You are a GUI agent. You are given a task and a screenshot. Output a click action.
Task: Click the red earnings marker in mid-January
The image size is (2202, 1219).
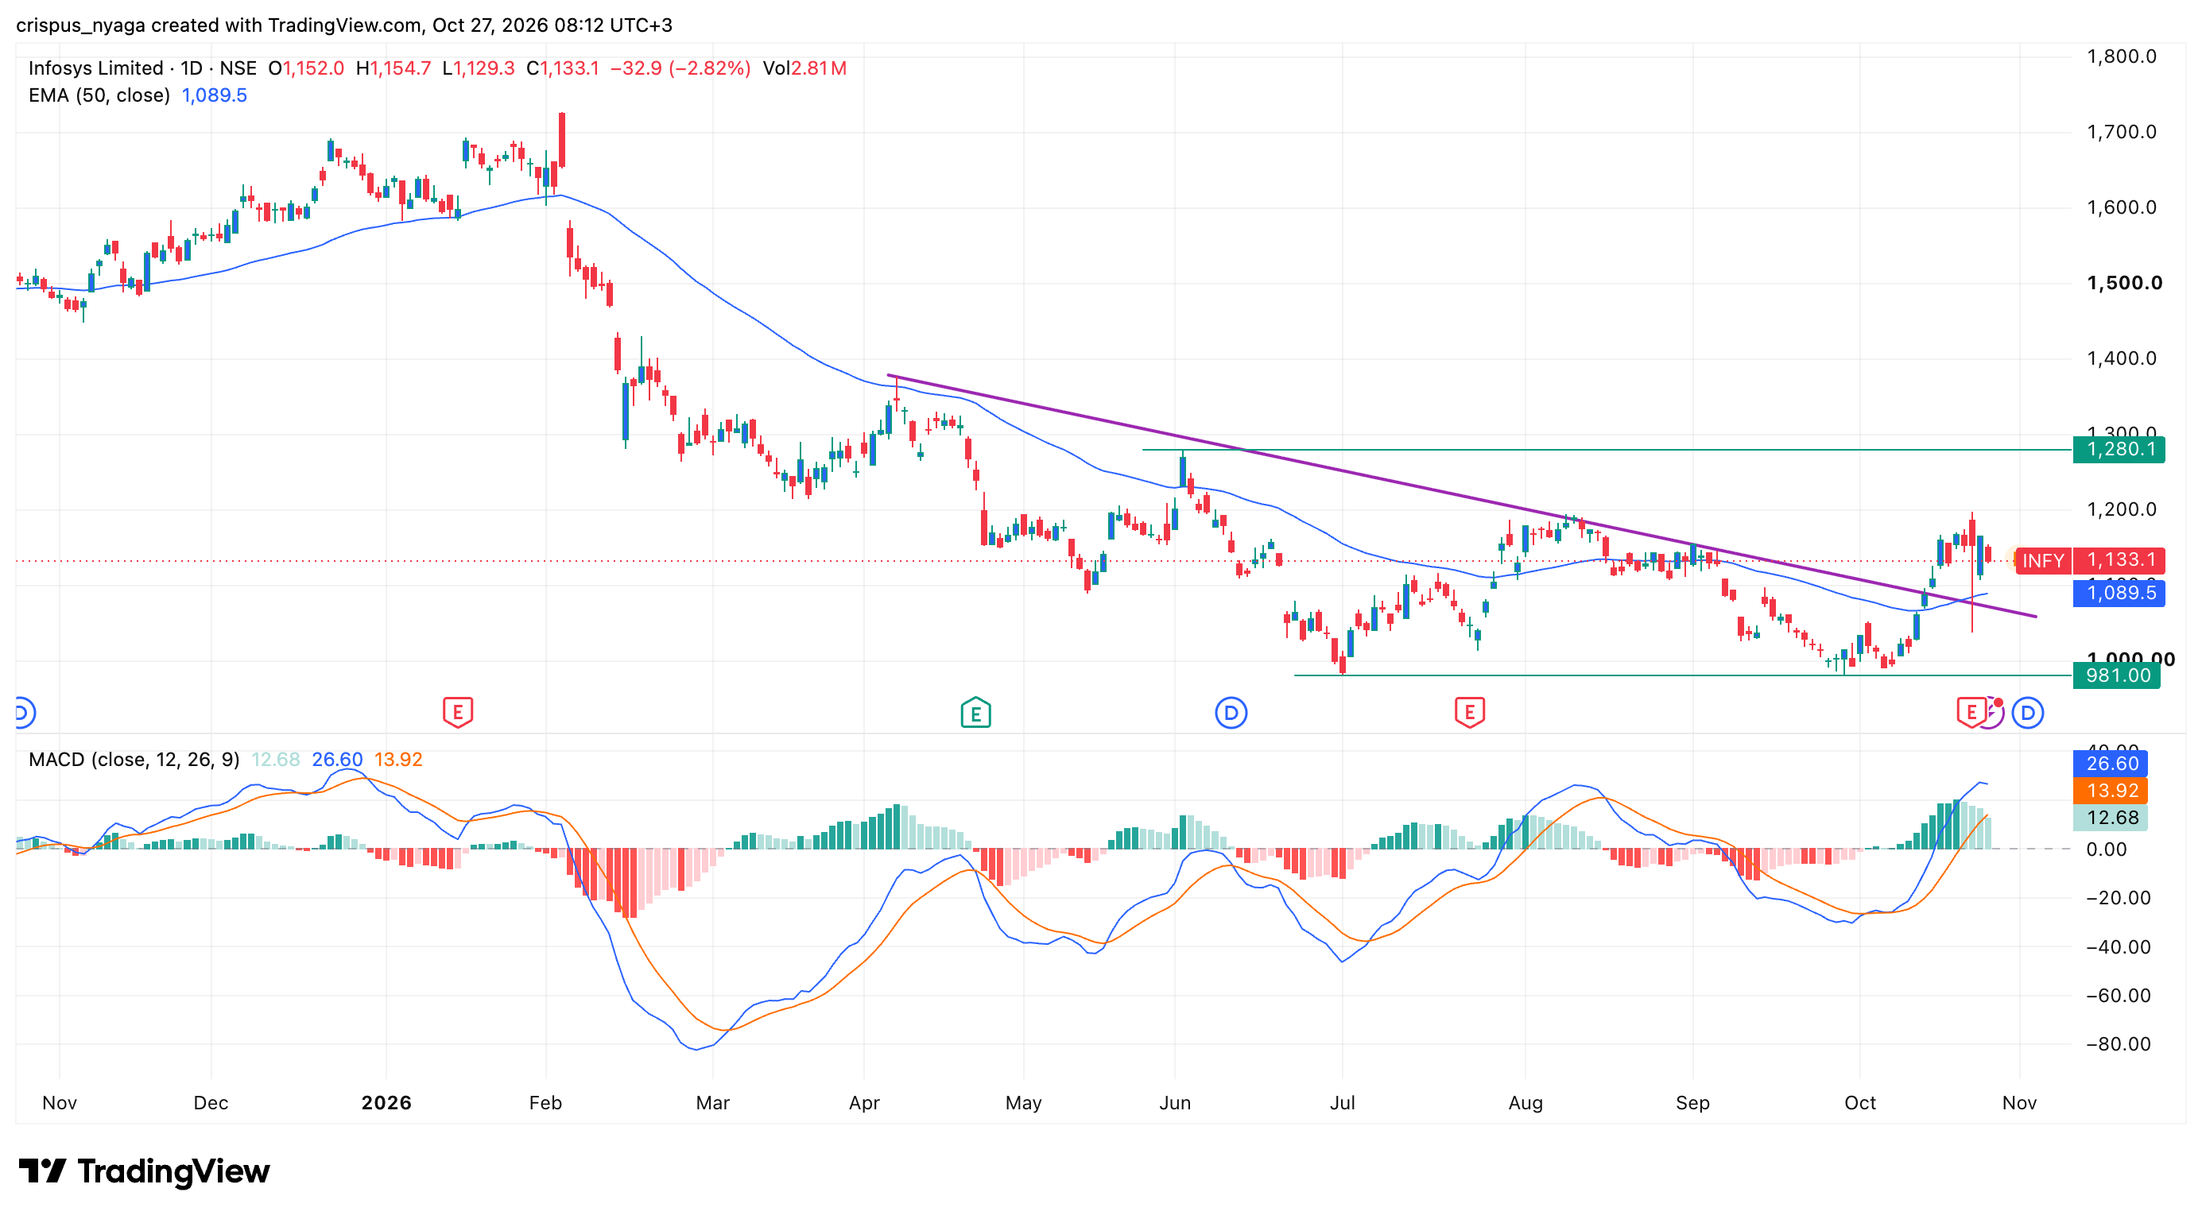coord(458,711)
